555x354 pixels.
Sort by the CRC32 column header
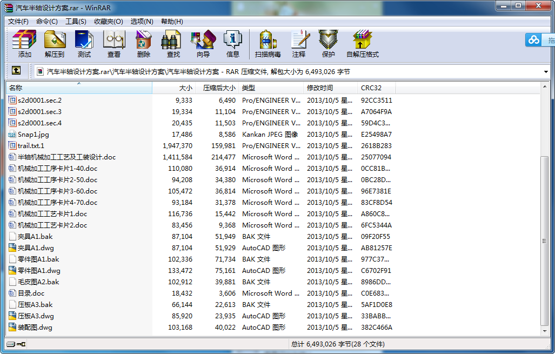pos(376,88)
